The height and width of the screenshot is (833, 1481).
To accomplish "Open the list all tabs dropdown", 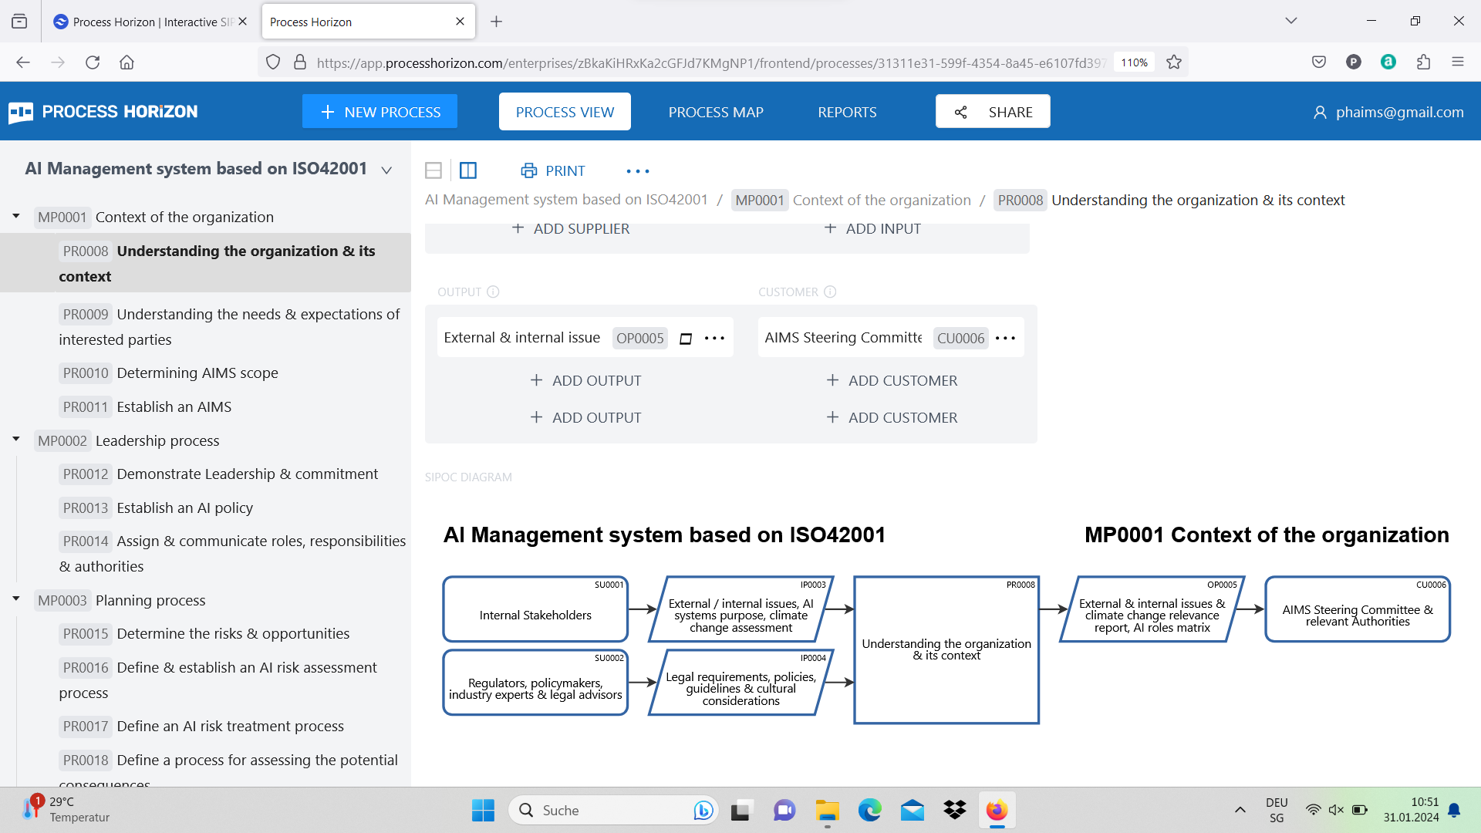I will pos(1291,21).
